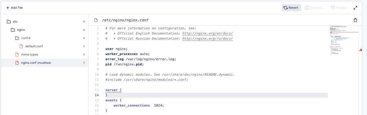
Task: Click the red error marker in the scrollbar
Action: (361, 50)
